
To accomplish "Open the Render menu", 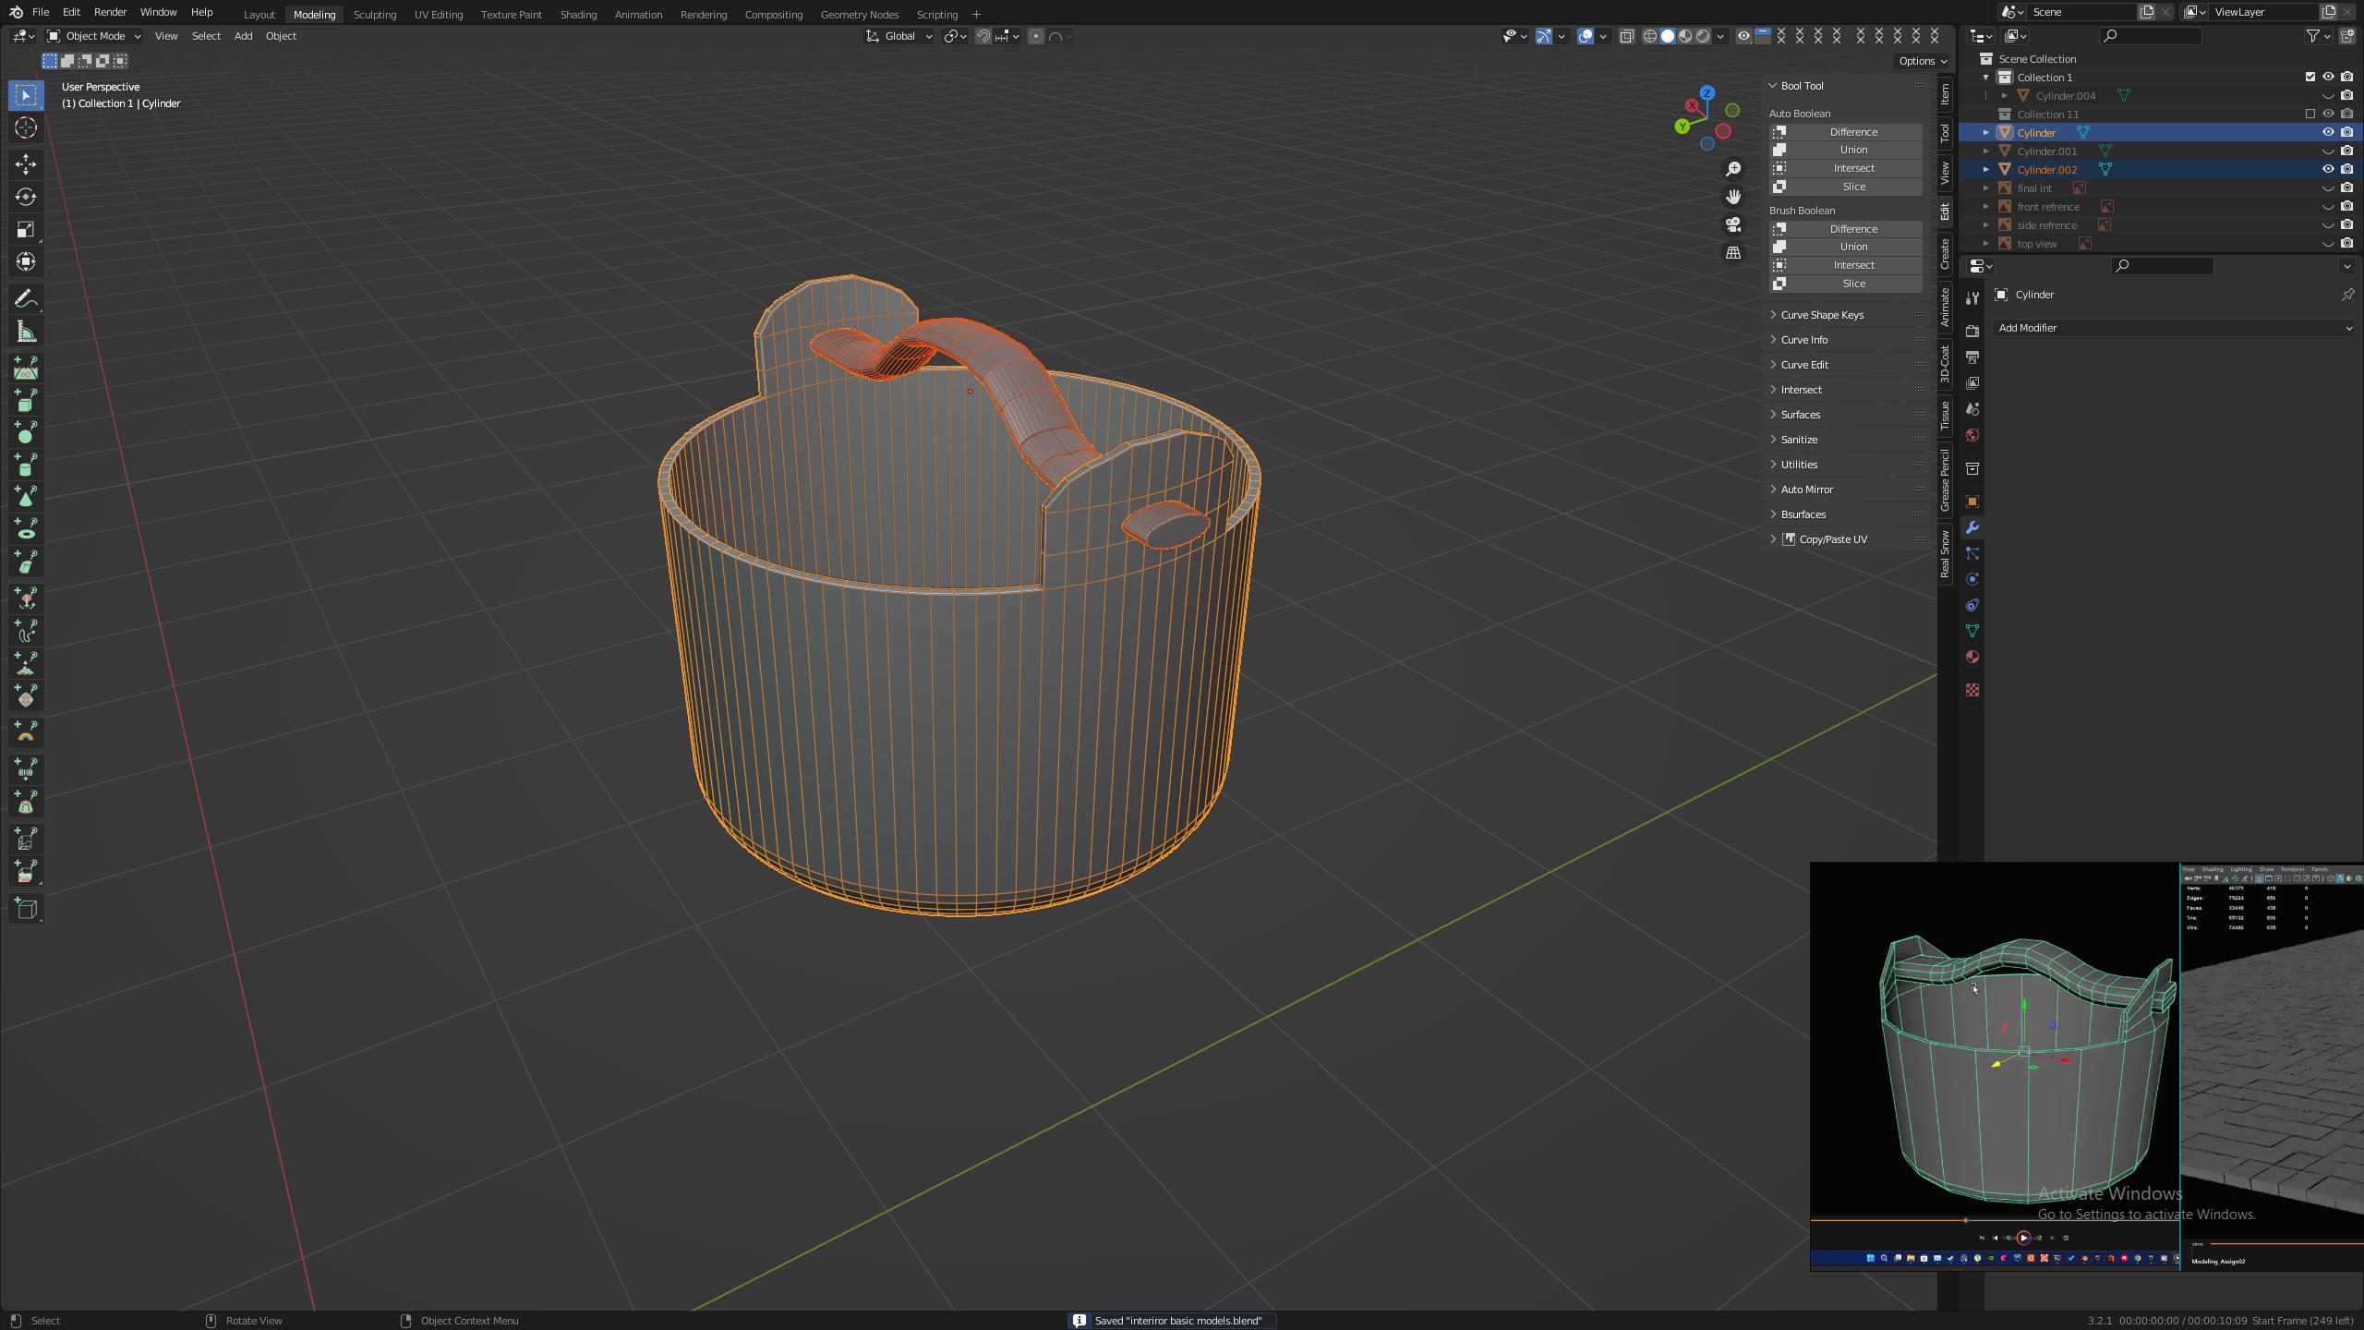I will pos(110,12).
